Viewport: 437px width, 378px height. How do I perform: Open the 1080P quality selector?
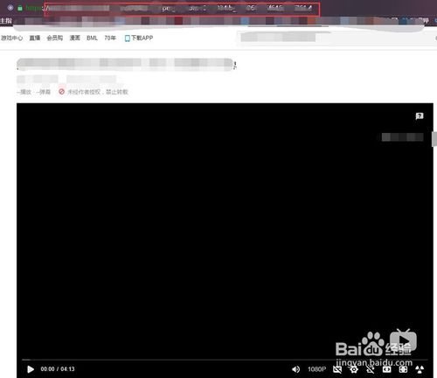coord(316,369)
